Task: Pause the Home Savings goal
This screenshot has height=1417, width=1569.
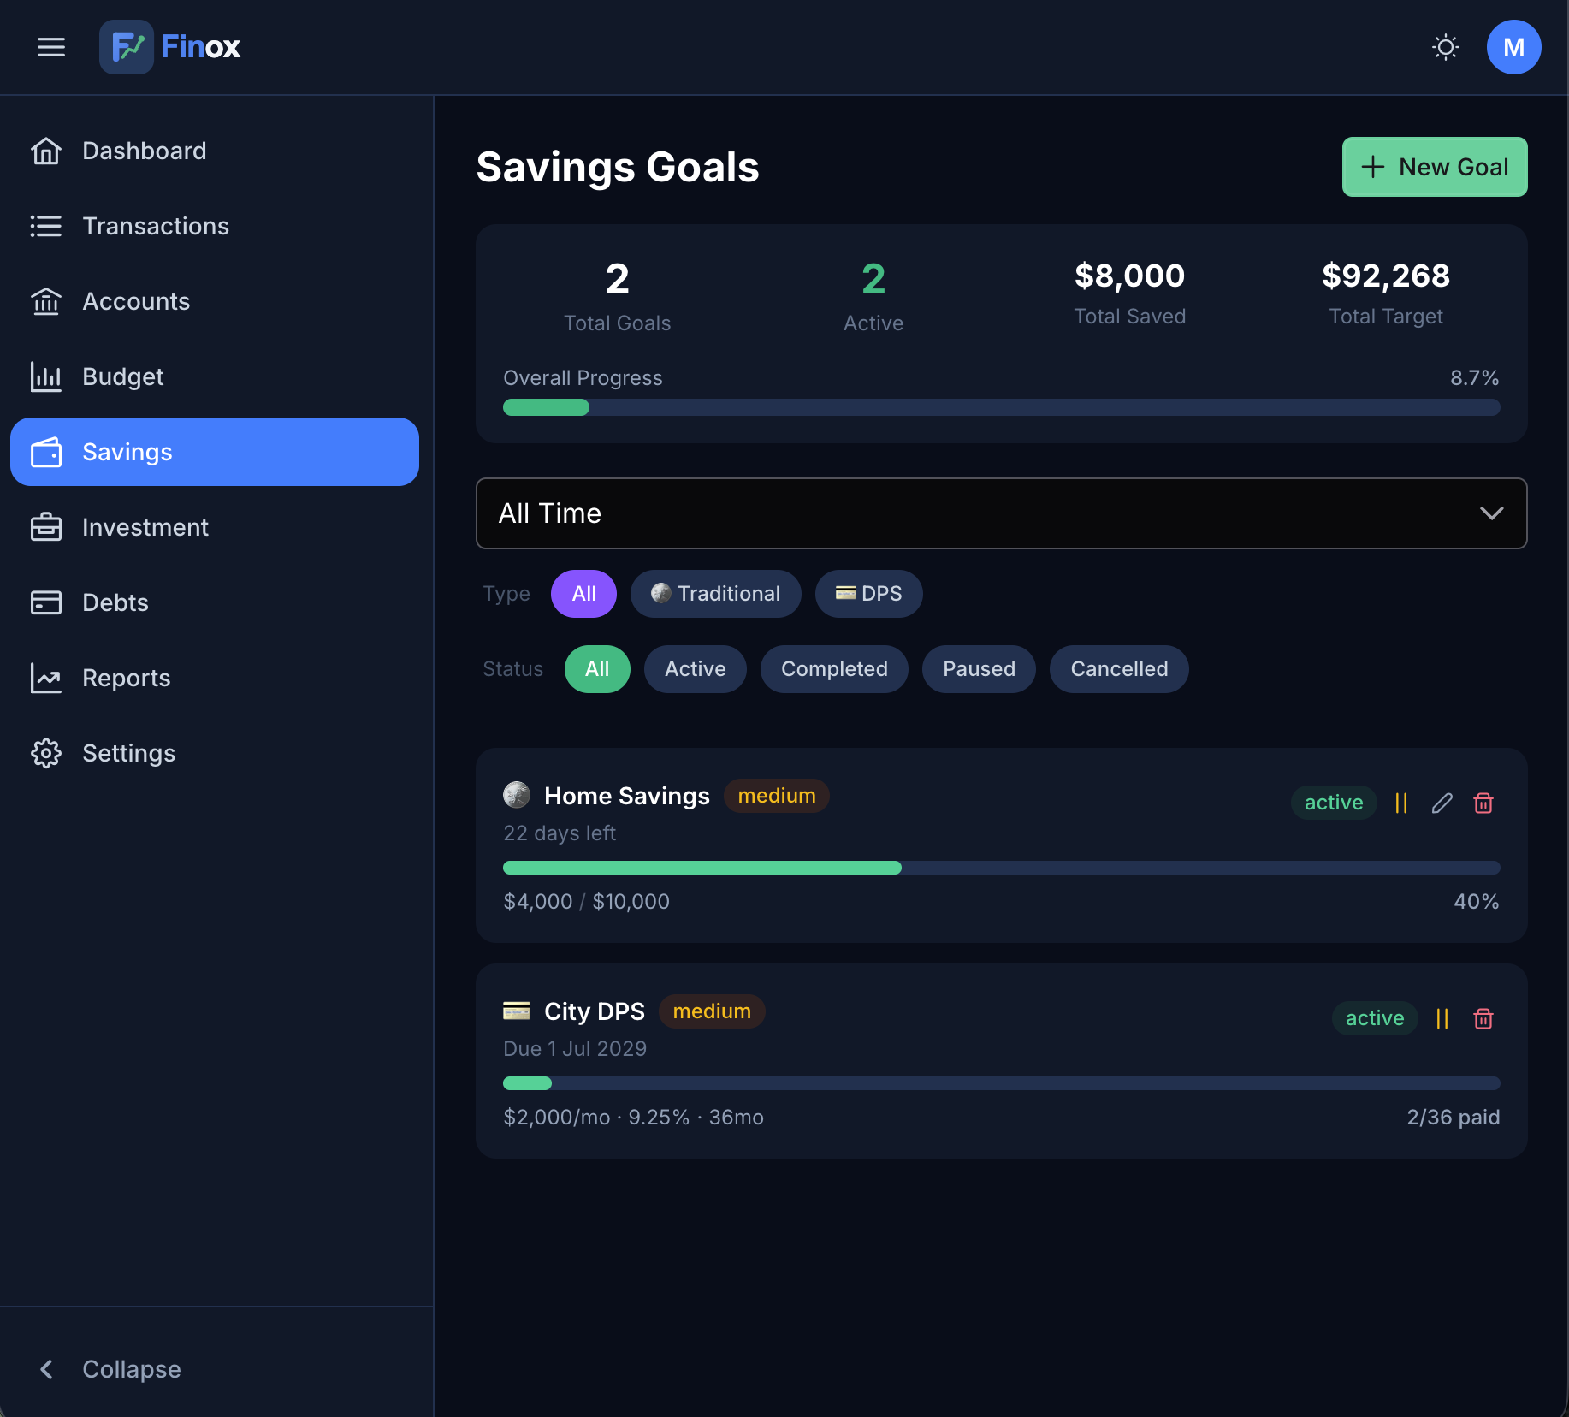Action: click(1401, 803)
